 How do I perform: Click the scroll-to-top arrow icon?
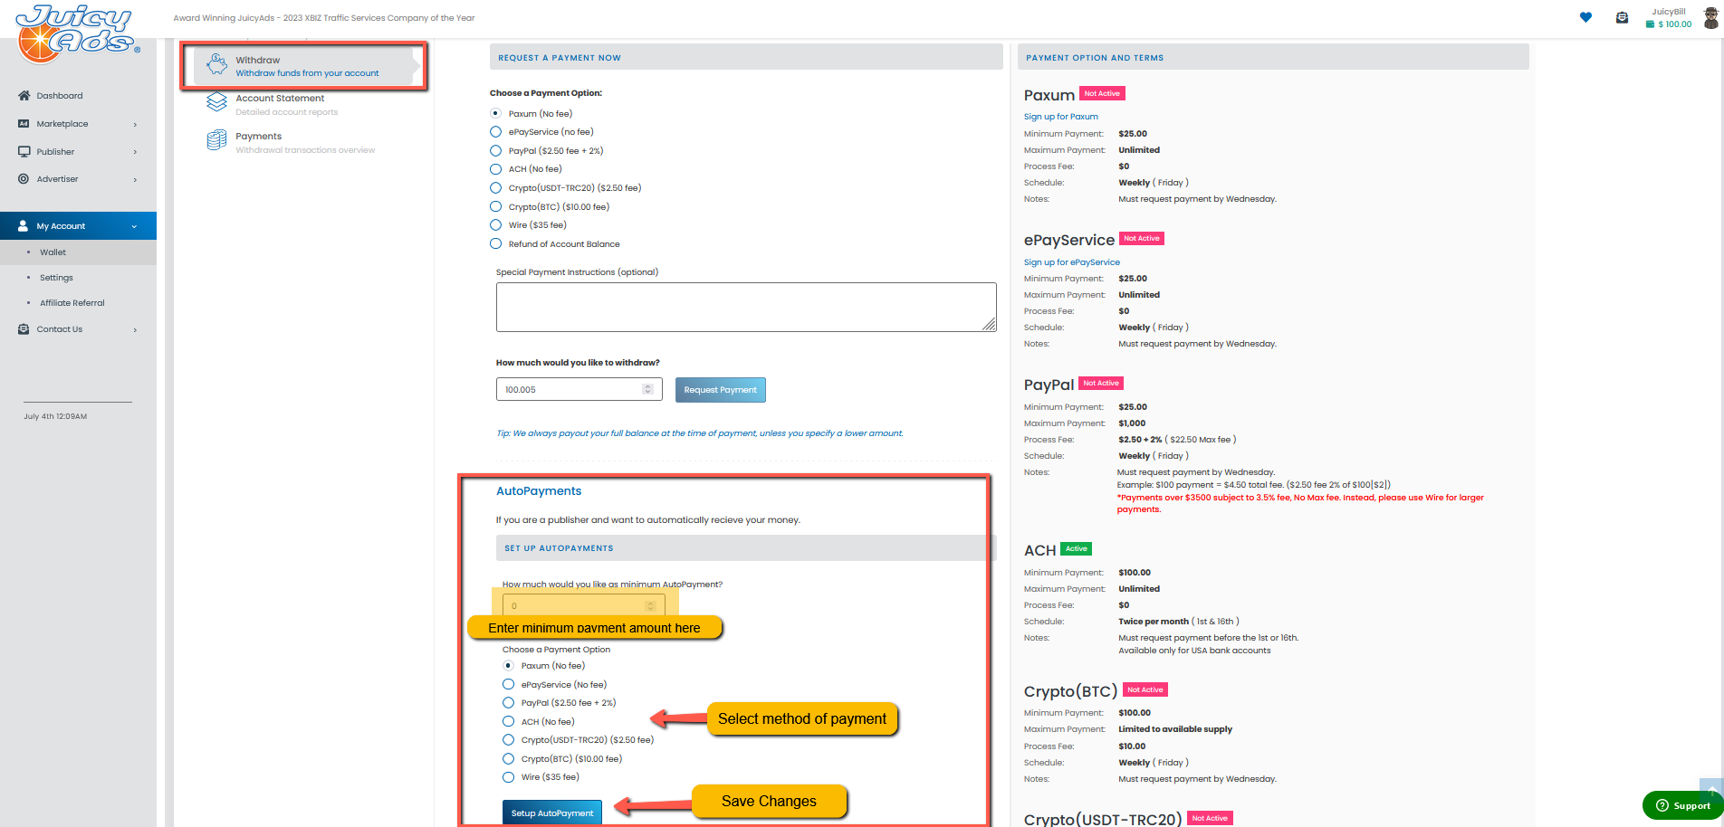pos(1711,789)
